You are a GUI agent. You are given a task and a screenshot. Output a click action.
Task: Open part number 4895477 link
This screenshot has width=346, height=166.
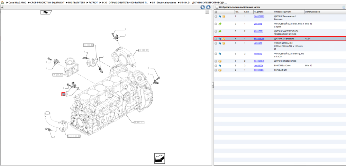258,43
